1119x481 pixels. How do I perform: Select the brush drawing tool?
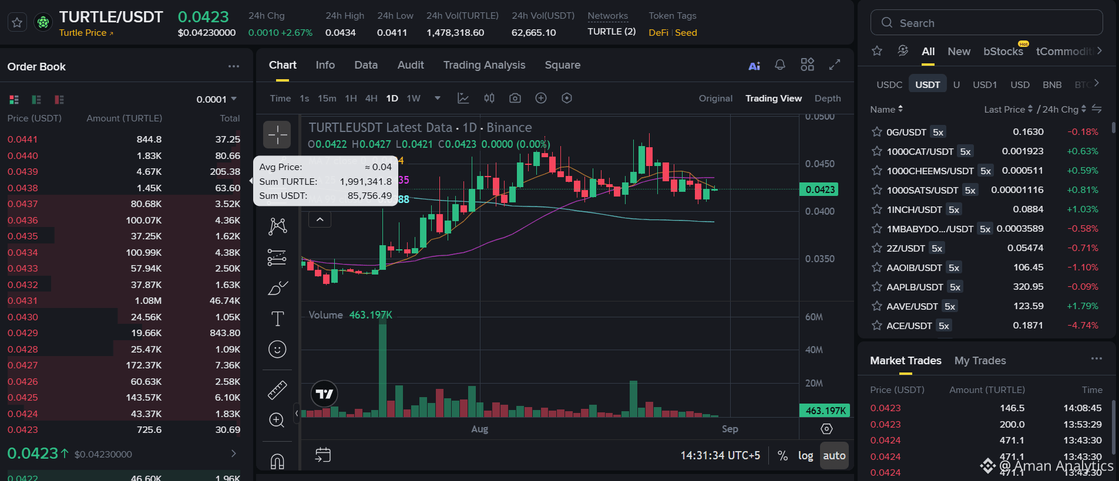(x=277, y=288)
